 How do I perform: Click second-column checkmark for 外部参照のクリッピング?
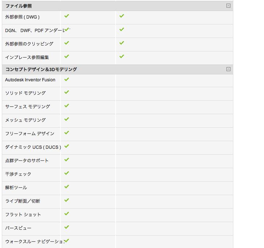122,43
